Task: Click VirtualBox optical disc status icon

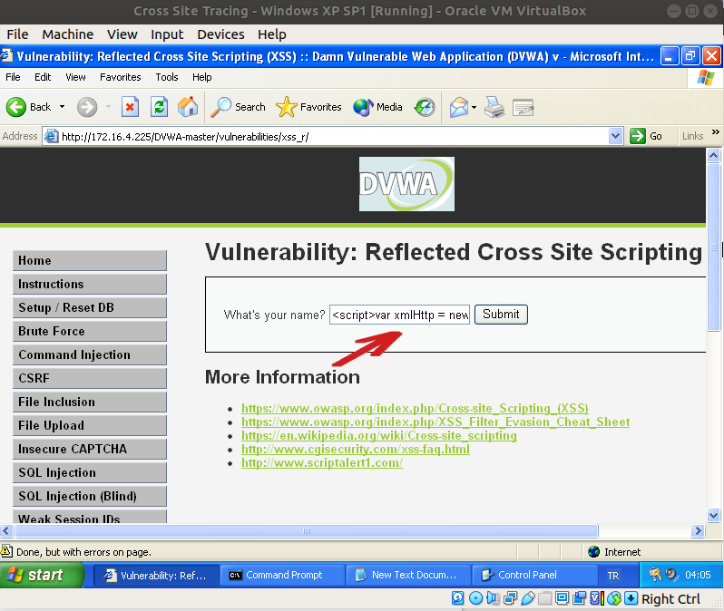Action: pyautogui.click(x=475, y=598)
